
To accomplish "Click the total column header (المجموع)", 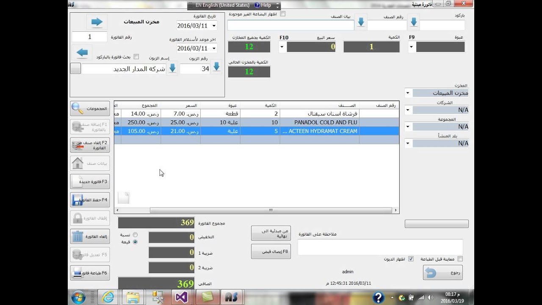I will point(141,105).
